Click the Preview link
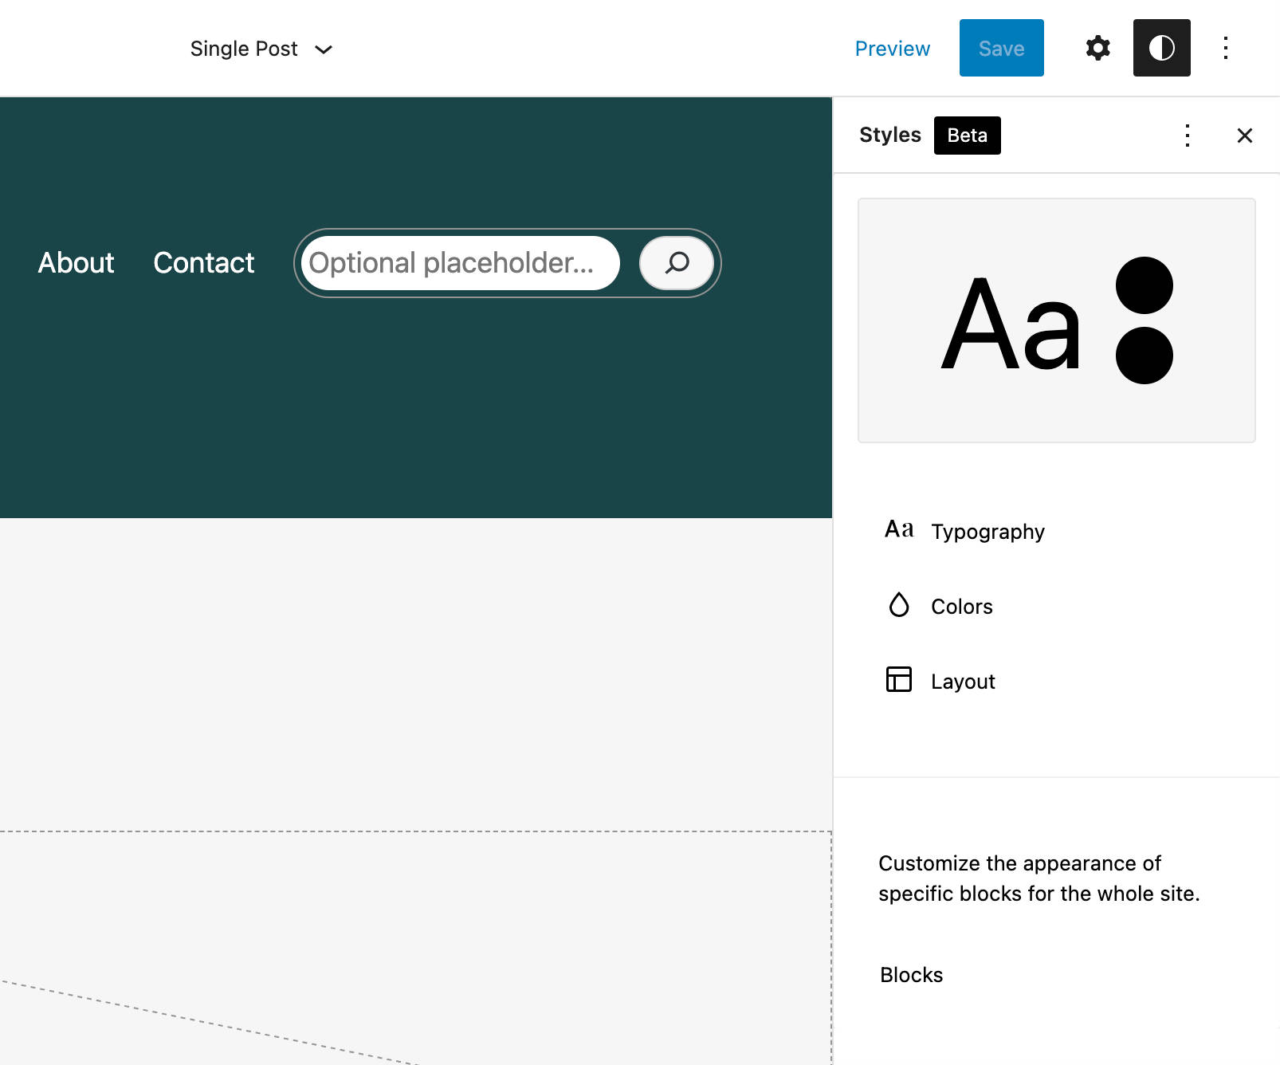The width and height of the screenshot is (1280, 1065). pyautogui.click(x=892, y=49)
